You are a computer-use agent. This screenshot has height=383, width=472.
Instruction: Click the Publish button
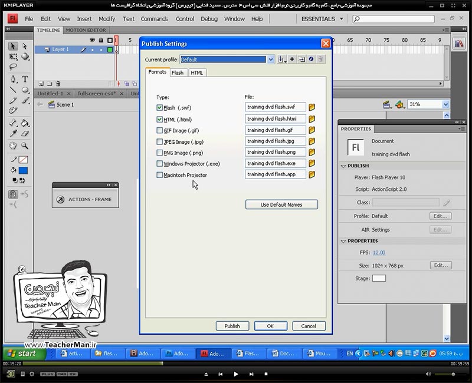[x=232, y=326]
